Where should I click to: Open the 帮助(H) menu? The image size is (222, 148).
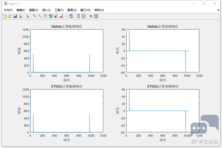click(x=99, y=10)
